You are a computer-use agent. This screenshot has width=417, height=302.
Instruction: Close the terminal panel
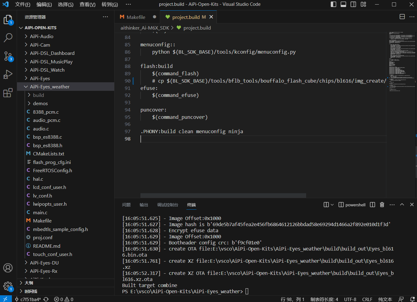click(x=412, y=205)
